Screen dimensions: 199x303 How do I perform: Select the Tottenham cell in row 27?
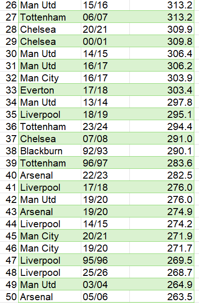tap(50, 17)
